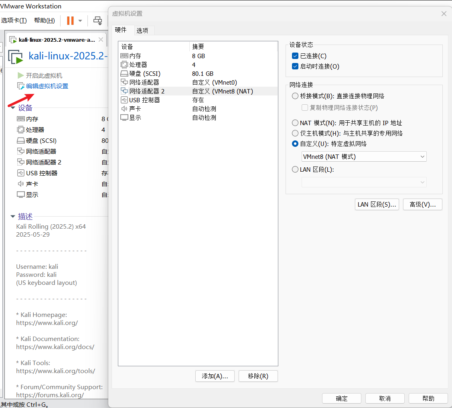The width and height of the screenshot is (452, 408).
Task: Select 桥接模式(B) radio button
Action: 295,96
